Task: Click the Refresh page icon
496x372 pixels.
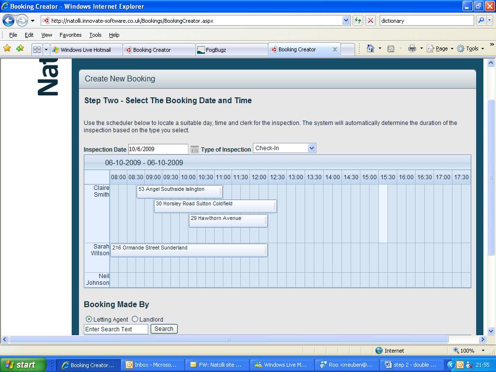Action: pos(358,21)
